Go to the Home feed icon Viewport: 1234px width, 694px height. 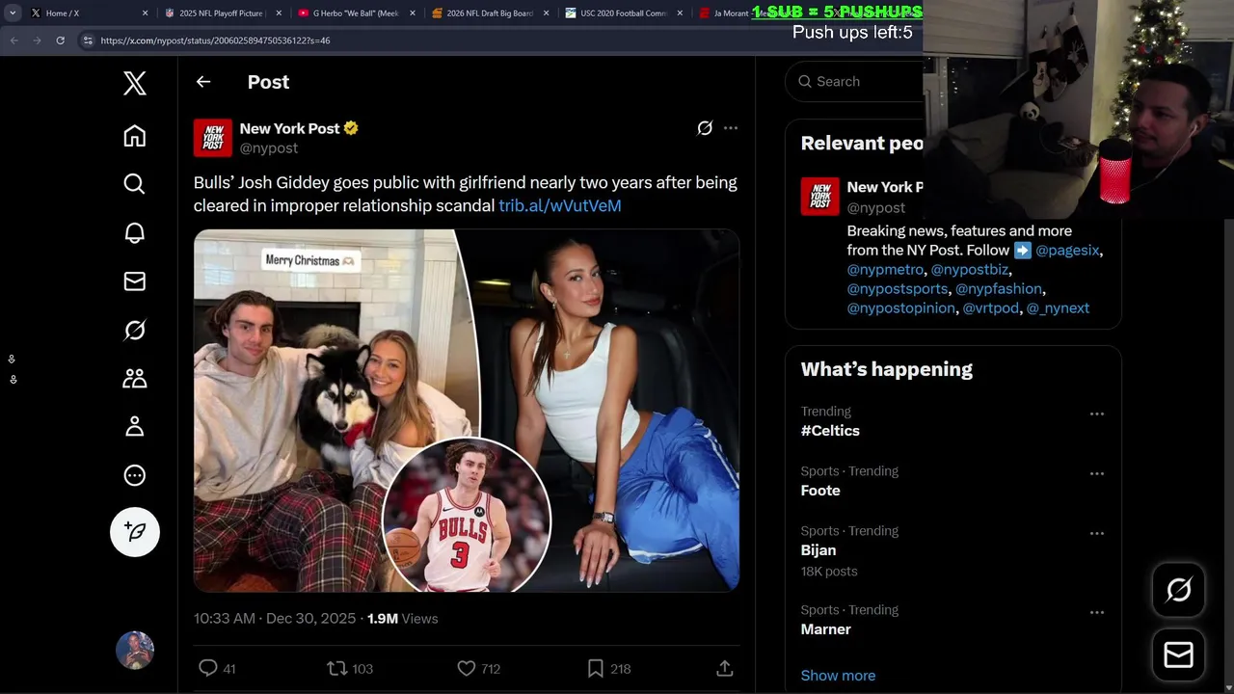(135, 136)
